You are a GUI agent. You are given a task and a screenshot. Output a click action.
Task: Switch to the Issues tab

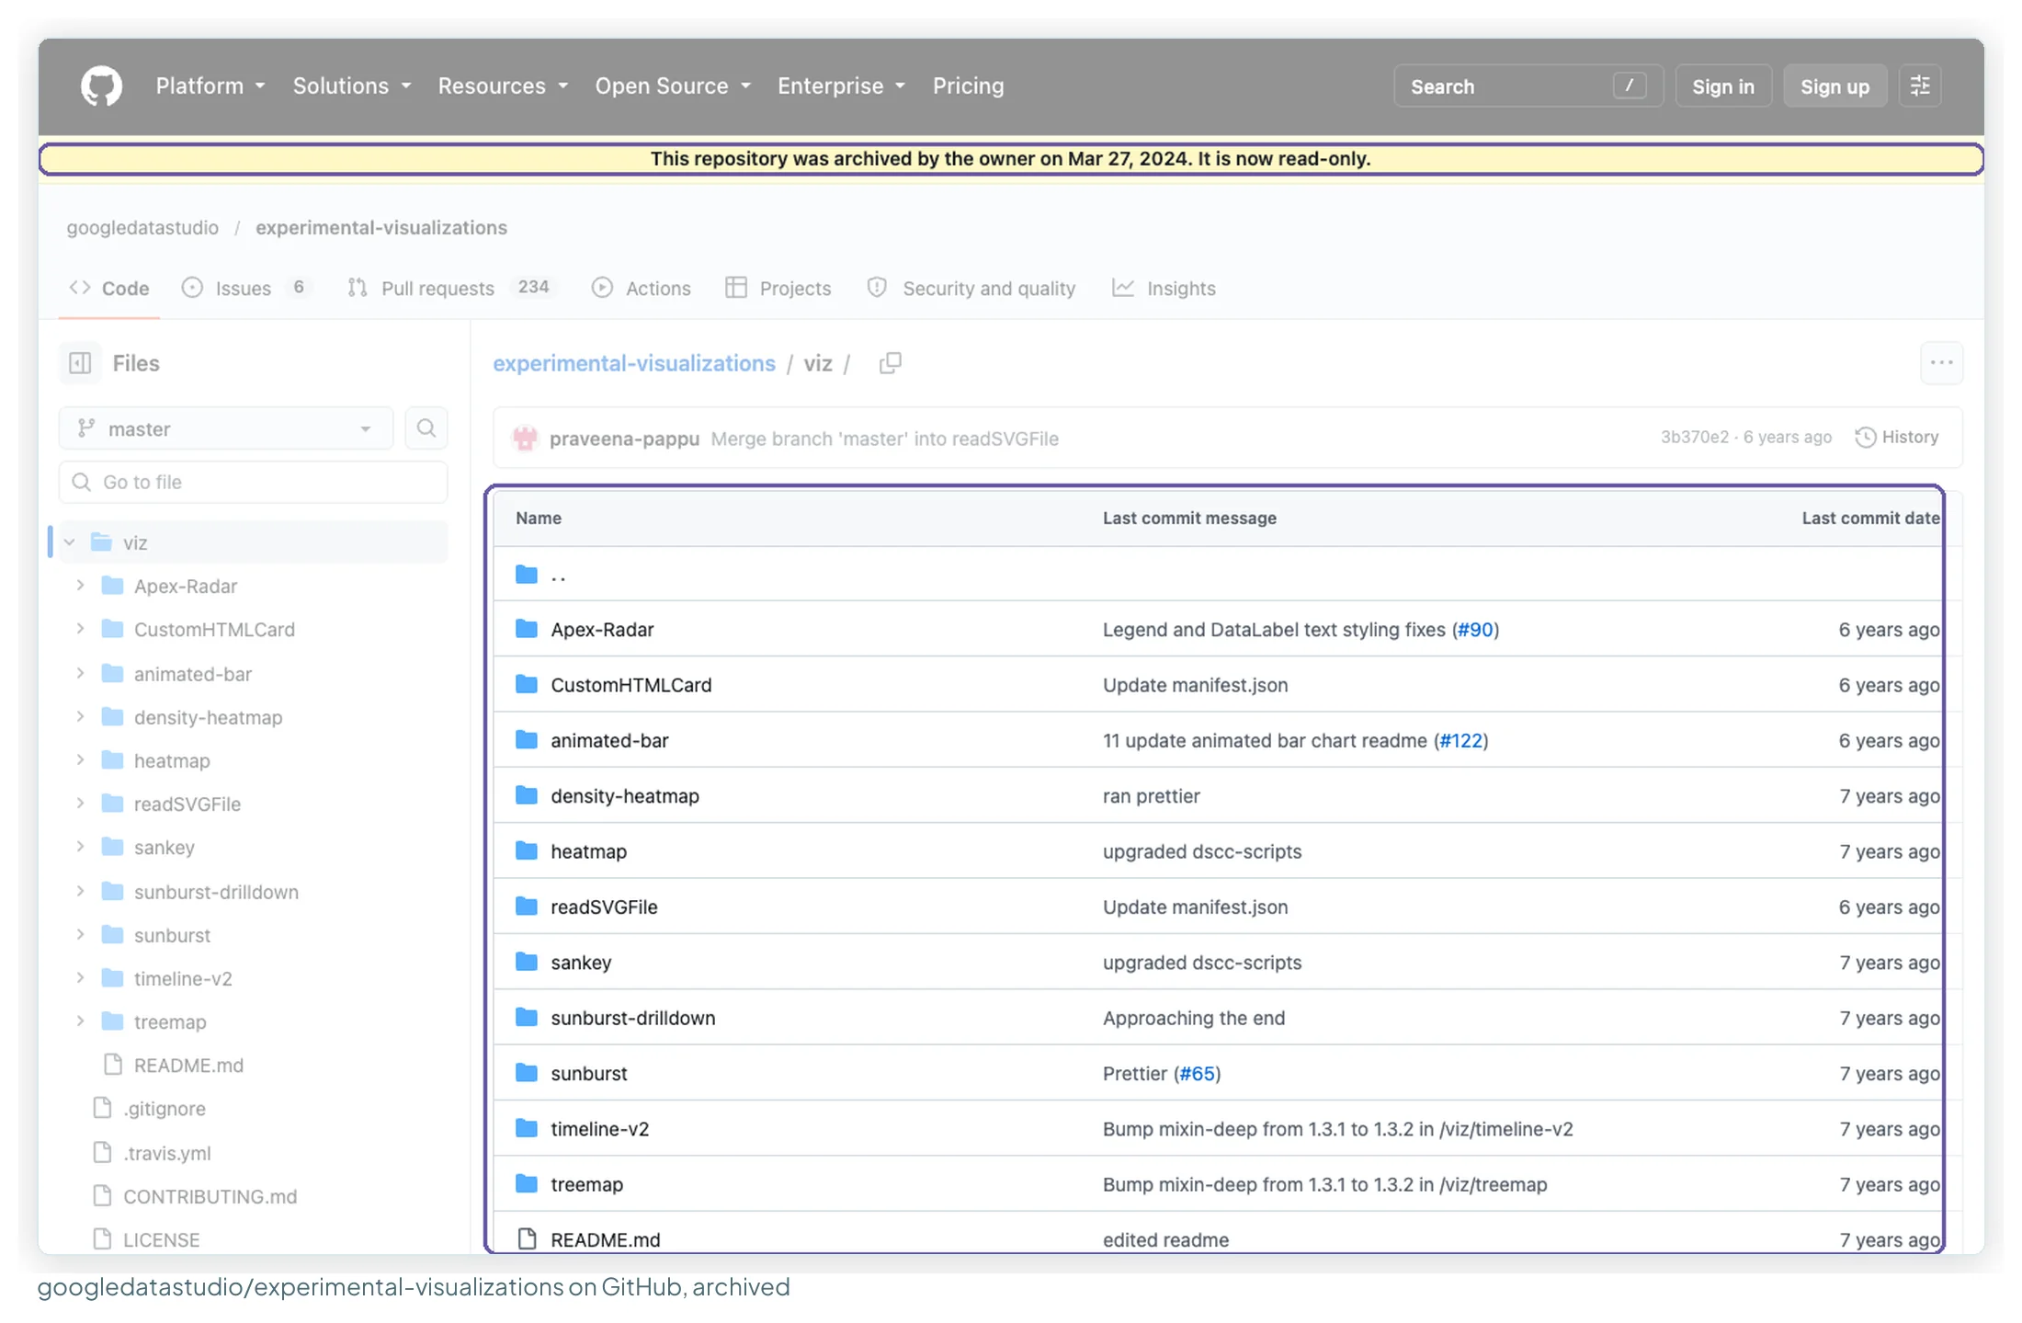tap(247, 289)
